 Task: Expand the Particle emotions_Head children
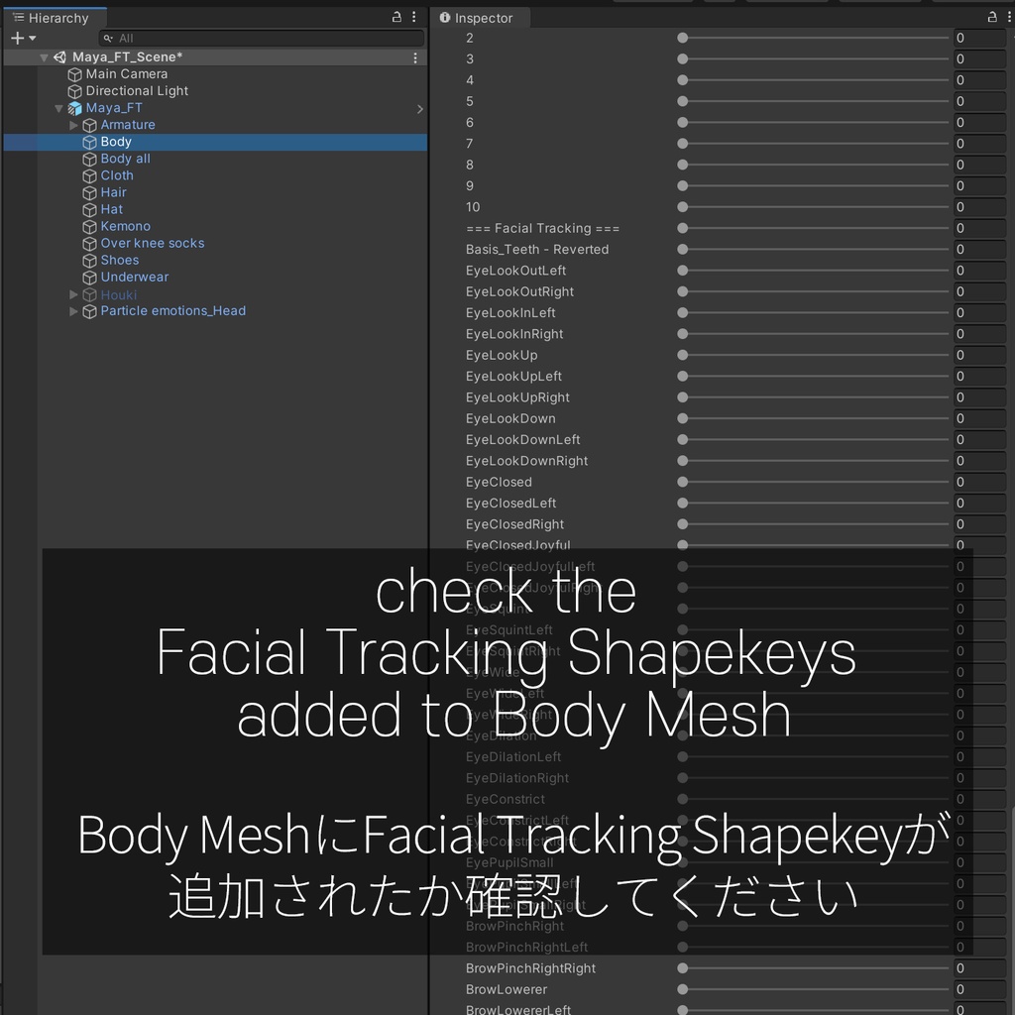(x=73, y=310)
